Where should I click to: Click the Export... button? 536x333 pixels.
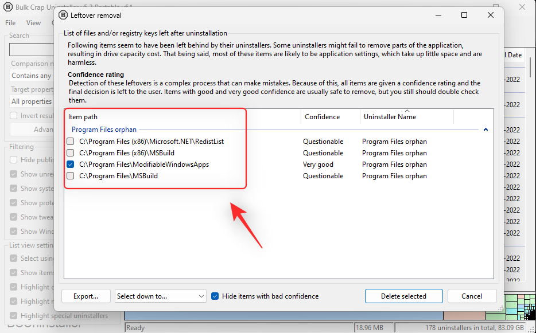pos(86,296)
